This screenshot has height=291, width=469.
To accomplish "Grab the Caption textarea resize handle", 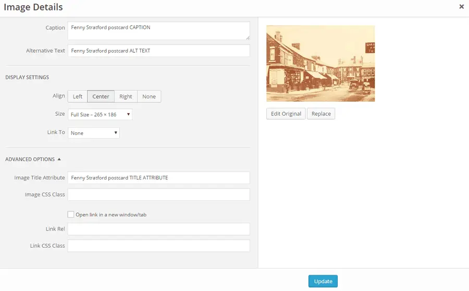I will [248, 38].
